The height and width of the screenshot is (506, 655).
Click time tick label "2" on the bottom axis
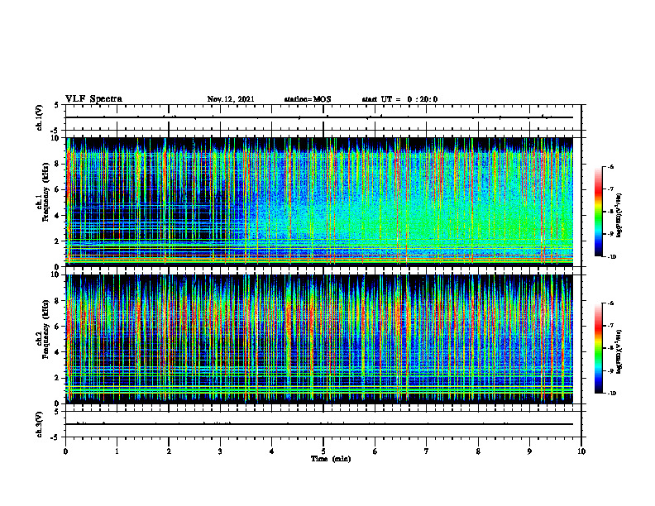pyautogui.click(x=169, y=451)
